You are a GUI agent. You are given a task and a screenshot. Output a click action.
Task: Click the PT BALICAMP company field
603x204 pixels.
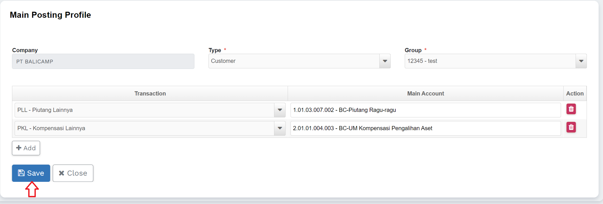tap(103, 62)
